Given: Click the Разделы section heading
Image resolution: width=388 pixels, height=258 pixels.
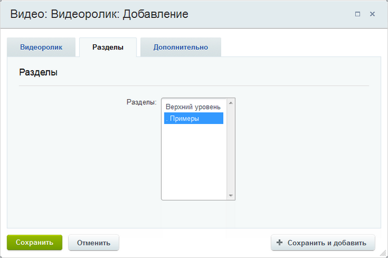Looking at the screenshot, I should point(38,73).
